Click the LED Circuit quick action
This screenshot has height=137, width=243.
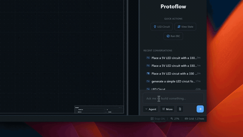[162, 27]
